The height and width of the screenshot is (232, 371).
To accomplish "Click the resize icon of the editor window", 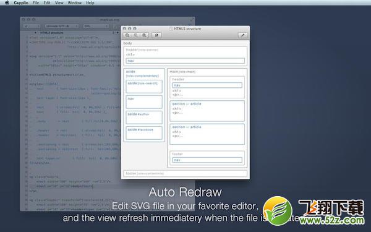I will tap(192, 20).
